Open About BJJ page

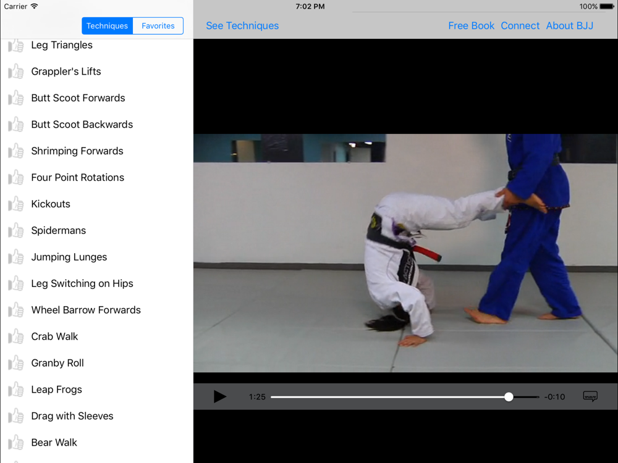click(570, 25)
